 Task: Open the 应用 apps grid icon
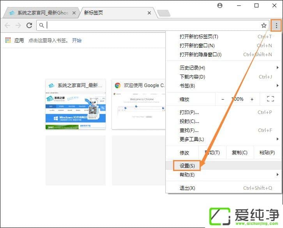pos(8,40)
